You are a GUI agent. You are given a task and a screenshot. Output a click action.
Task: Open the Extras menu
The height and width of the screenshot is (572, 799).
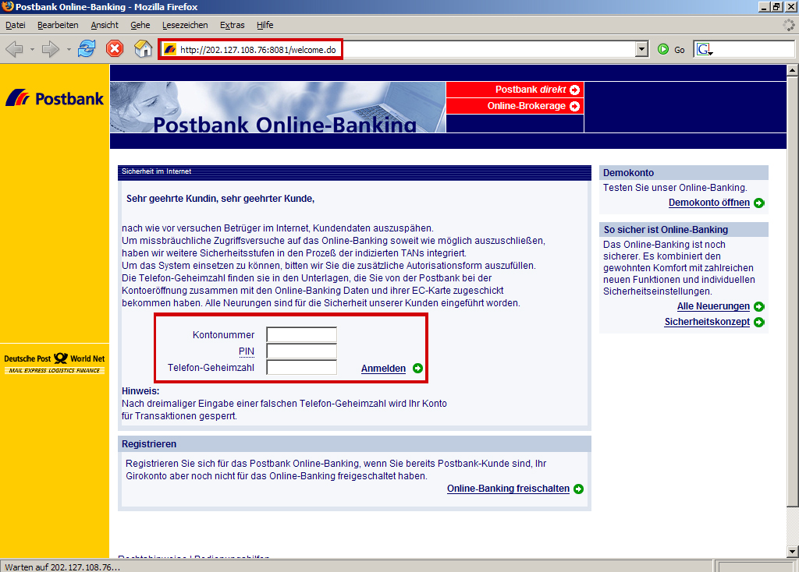(x=233, y=25)
